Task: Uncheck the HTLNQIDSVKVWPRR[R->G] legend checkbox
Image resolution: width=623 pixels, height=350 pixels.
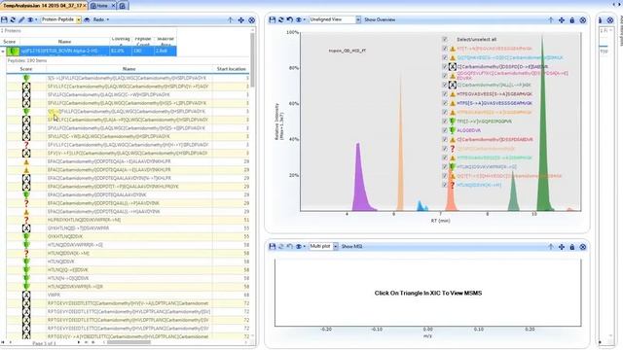Action: click(x=445, y=166)
